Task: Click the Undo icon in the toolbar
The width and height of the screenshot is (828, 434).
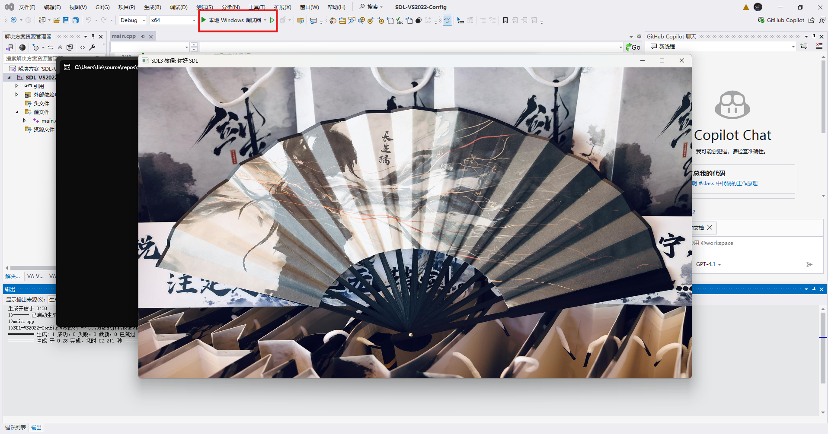Action: pyautogui.click(x=89, y=20)
